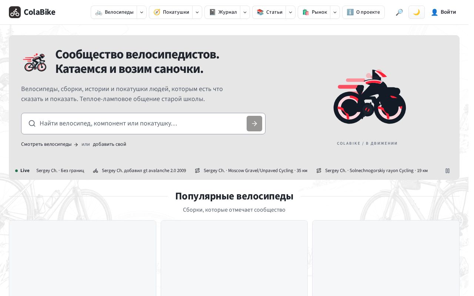Expand the Покатушки dropdown arrow

coord(197,12)
